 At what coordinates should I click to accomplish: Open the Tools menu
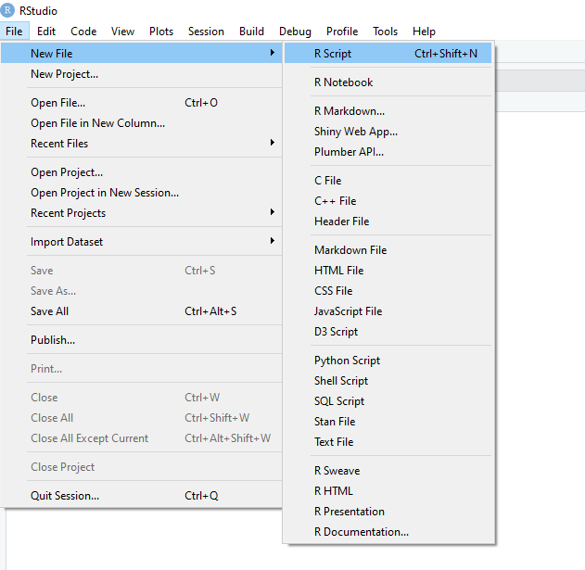385,32
